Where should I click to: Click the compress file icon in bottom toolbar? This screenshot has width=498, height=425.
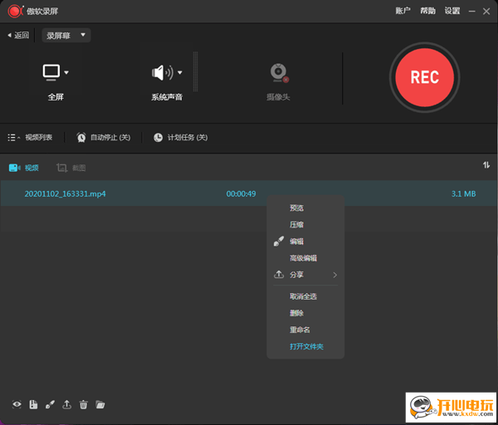[x=33, y=404]
